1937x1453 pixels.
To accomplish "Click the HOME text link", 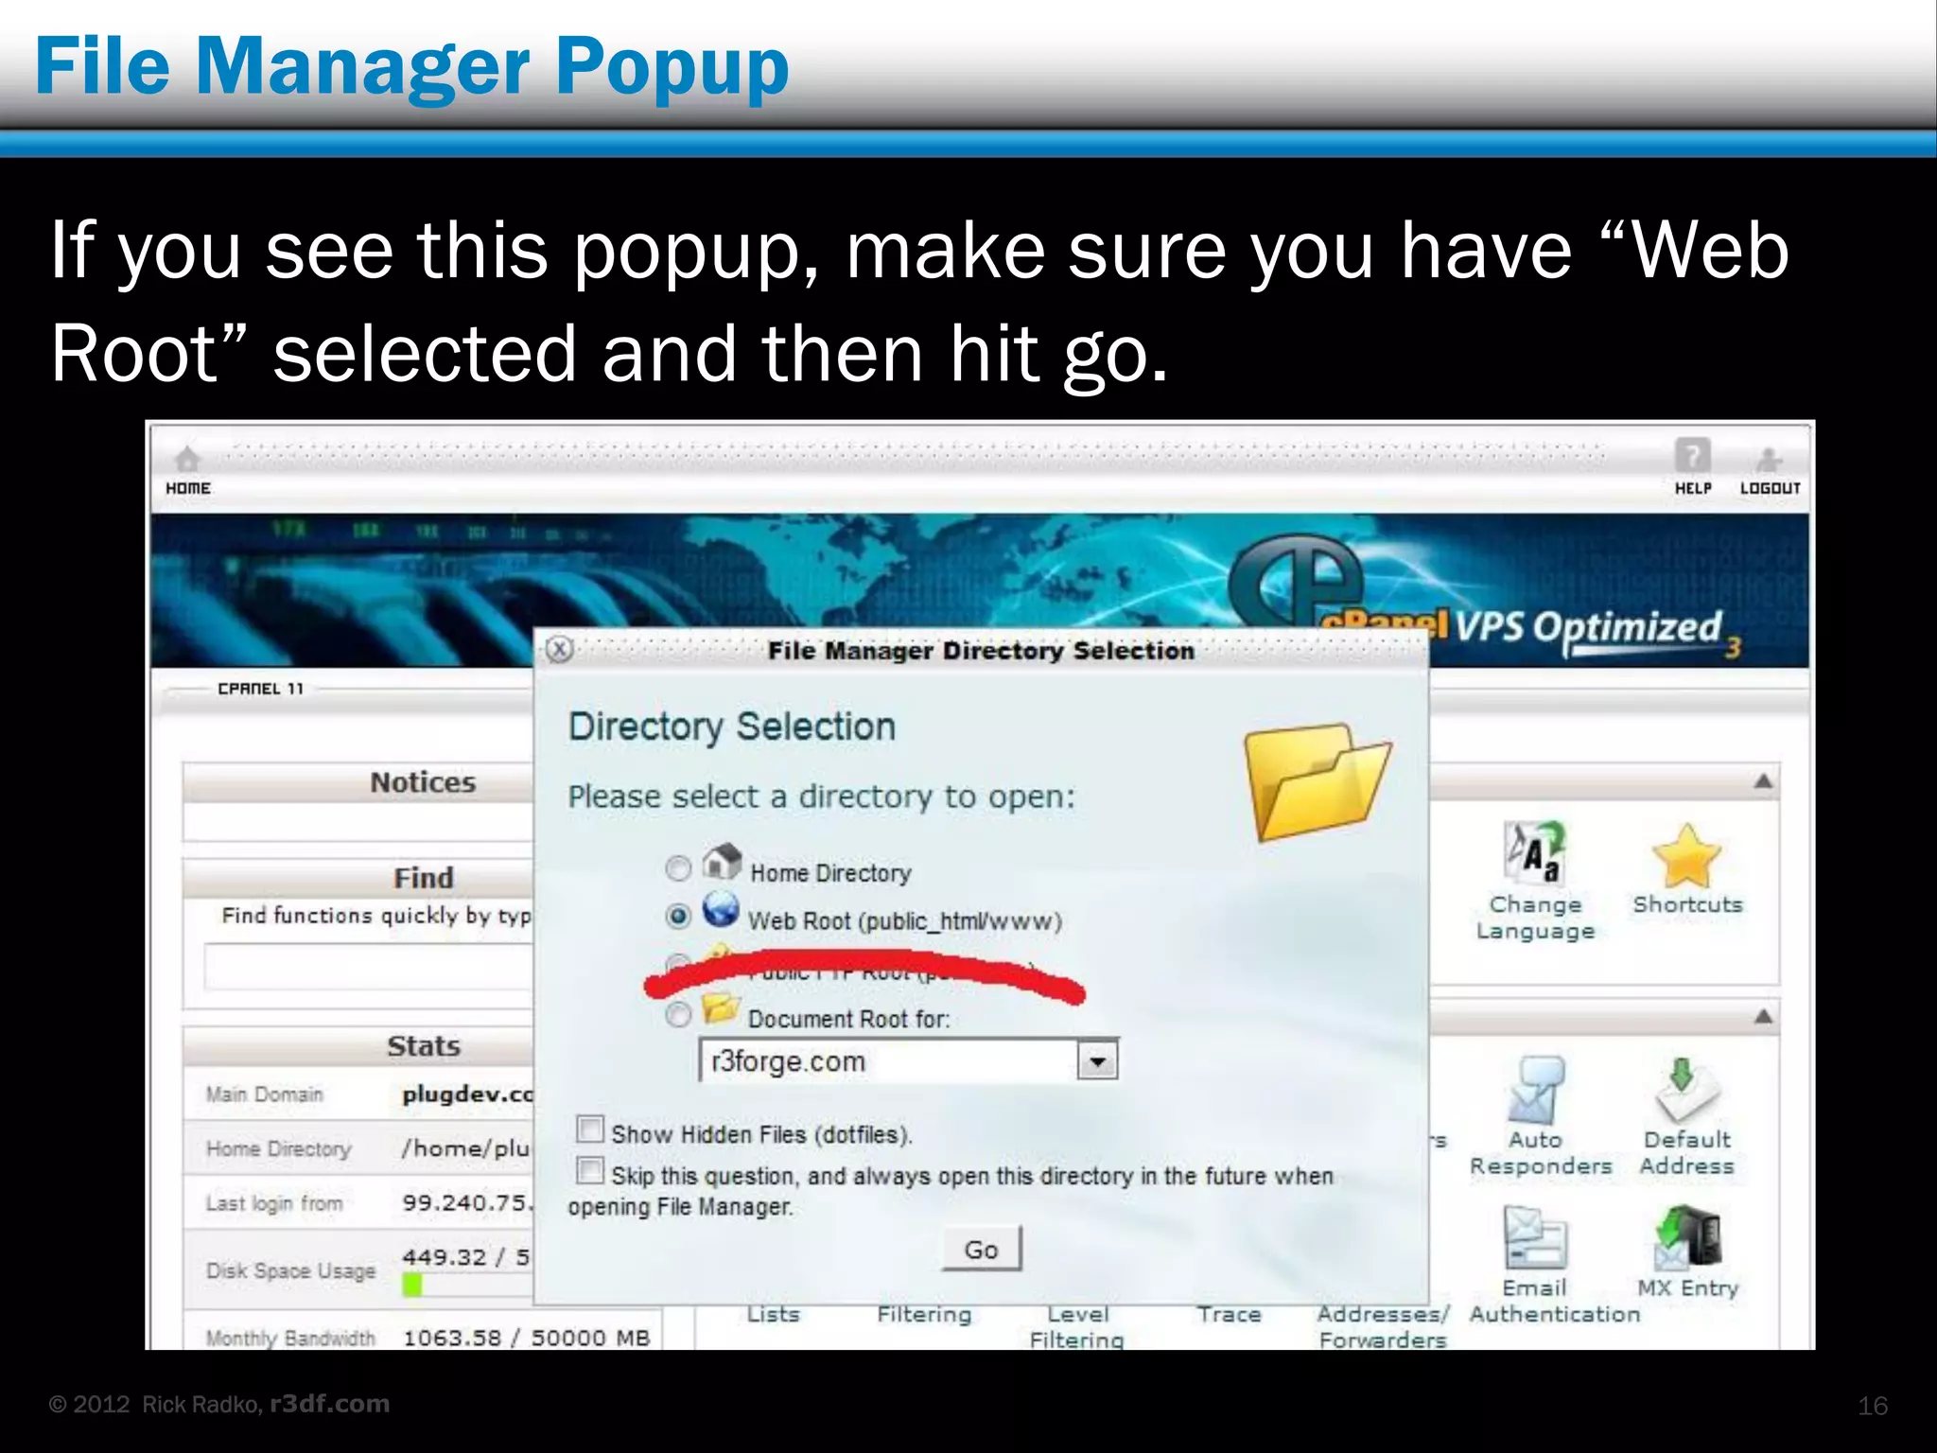I will click(188, 488).
